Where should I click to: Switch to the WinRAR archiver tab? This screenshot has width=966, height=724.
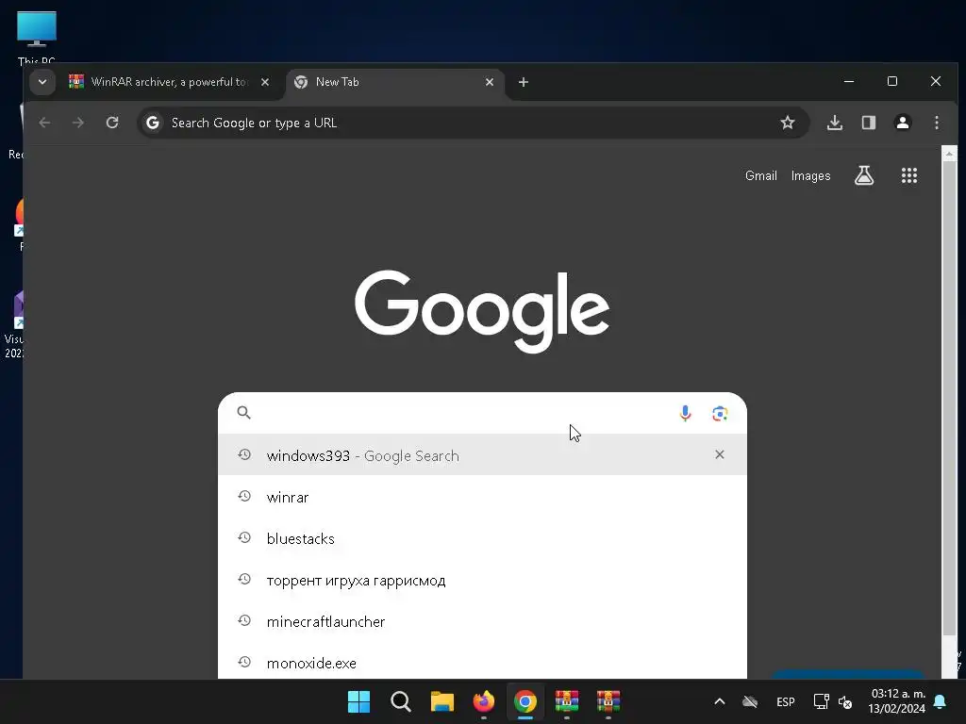tap(169, 82)
